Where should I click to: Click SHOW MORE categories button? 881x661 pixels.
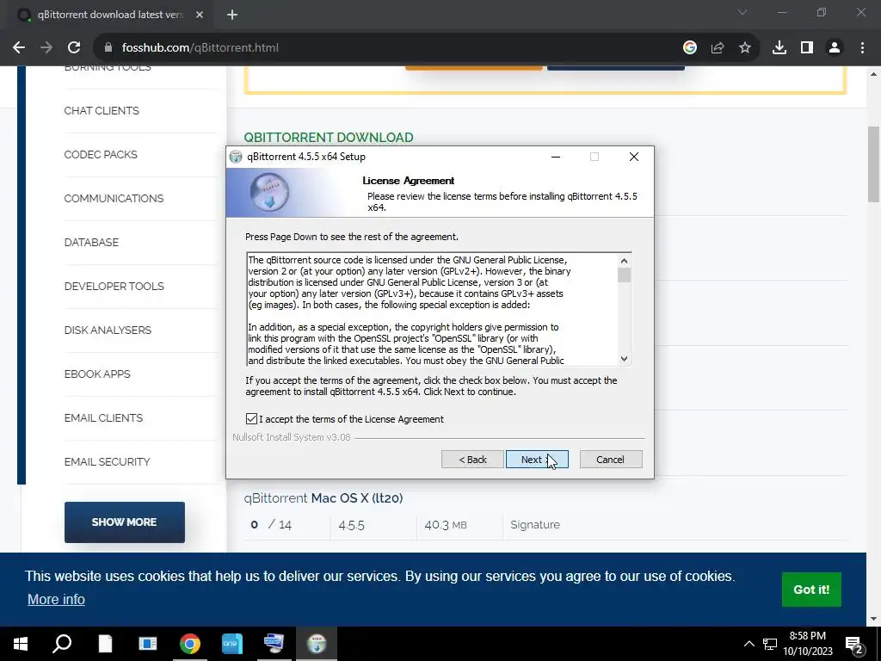(124, 522)
